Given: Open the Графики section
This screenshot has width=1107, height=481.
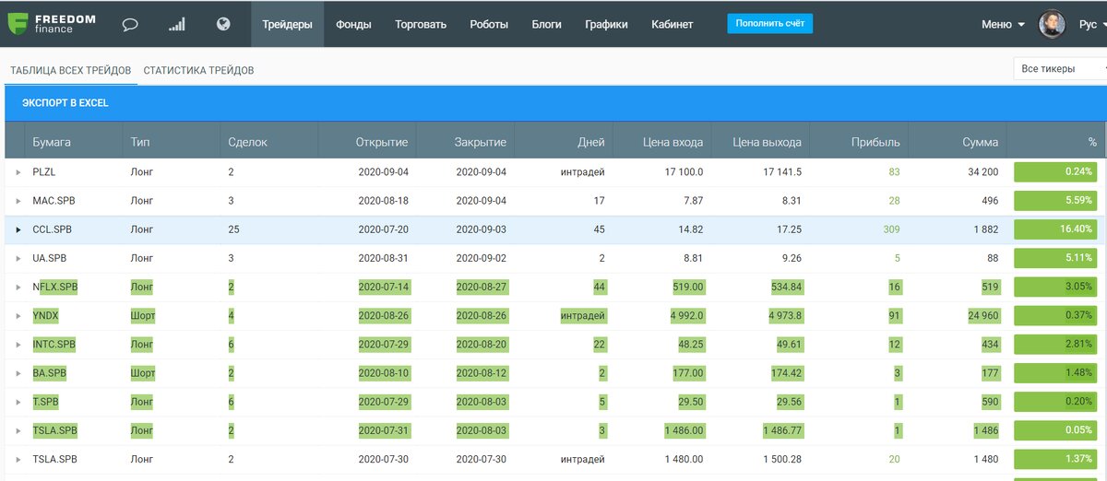Looking at the screenshot, I should (x=606, y=25).
